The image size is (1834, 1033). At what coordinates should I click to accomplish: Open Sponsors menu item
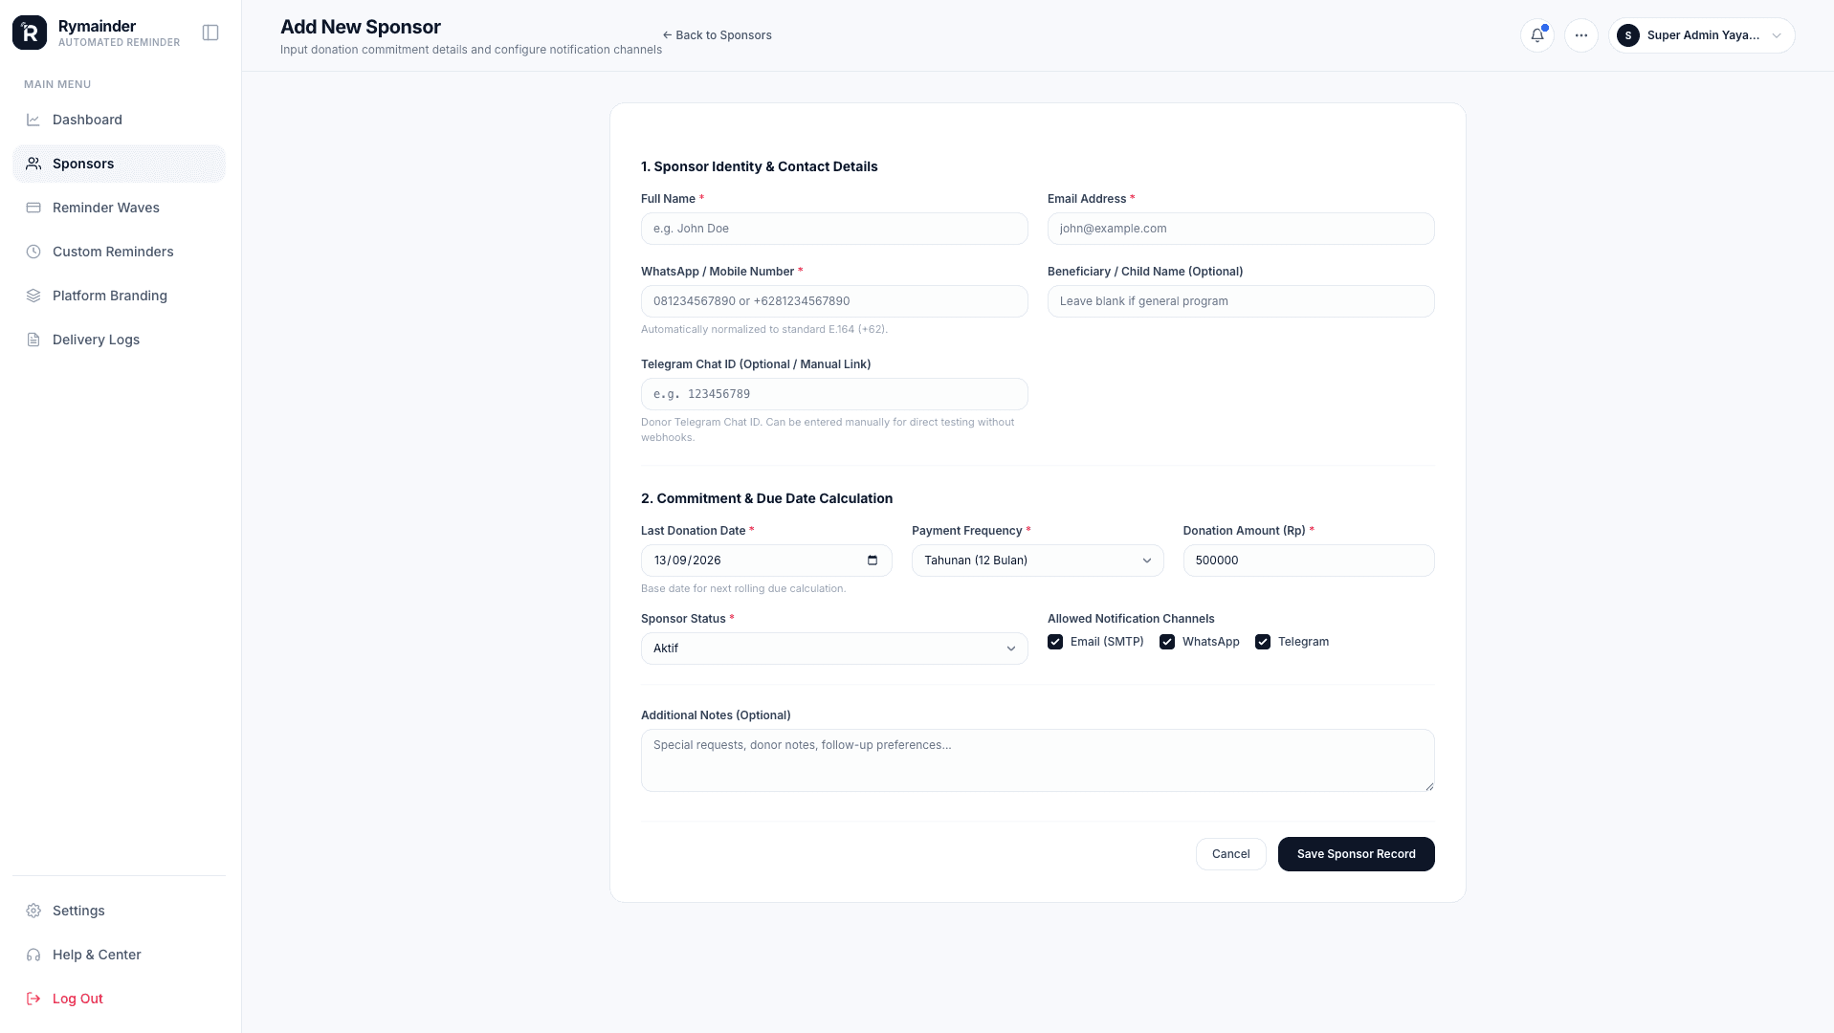(119, 164)
